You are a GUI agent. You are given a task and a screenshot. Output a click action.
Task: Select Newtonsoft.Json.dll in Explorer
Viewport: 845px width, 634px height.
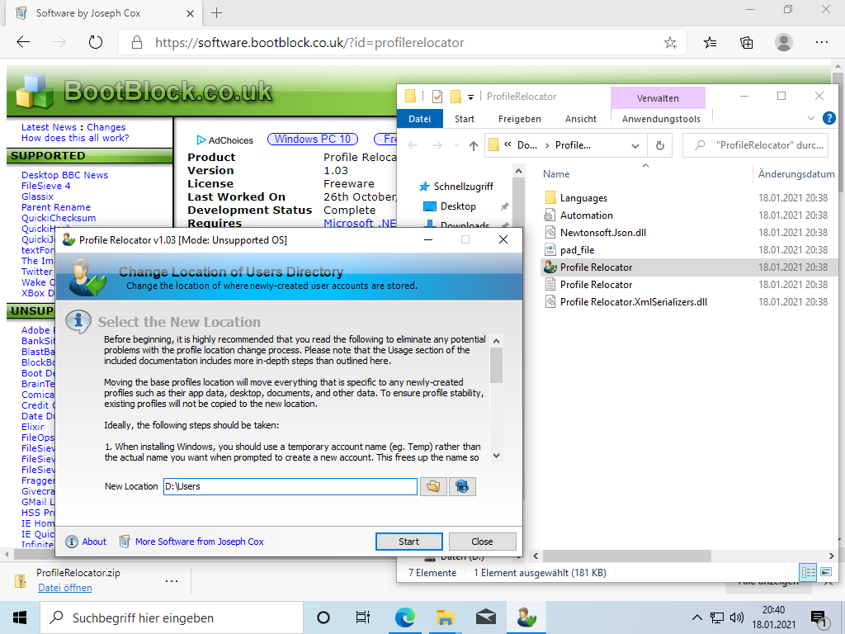click(603, 232)
